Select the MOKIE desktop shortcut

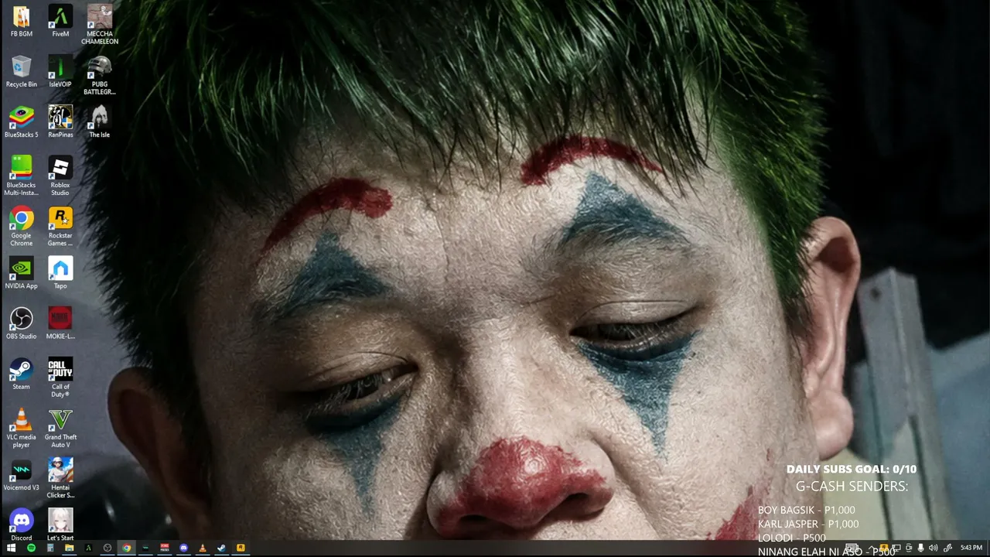[x=60, y=323]
